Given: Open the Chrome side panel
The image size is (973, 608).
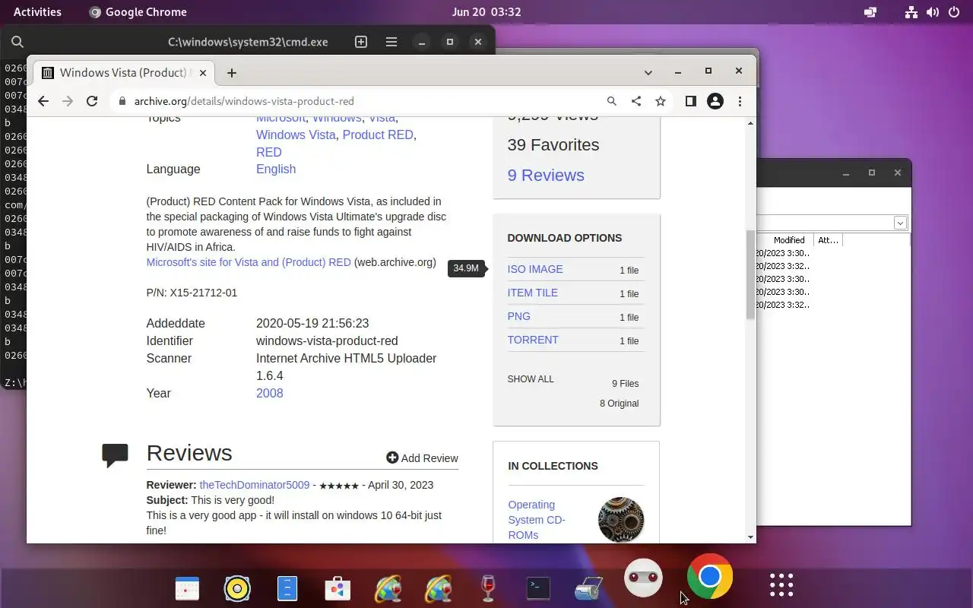Looking at the screenshot, I should click(x=690, y=101).
